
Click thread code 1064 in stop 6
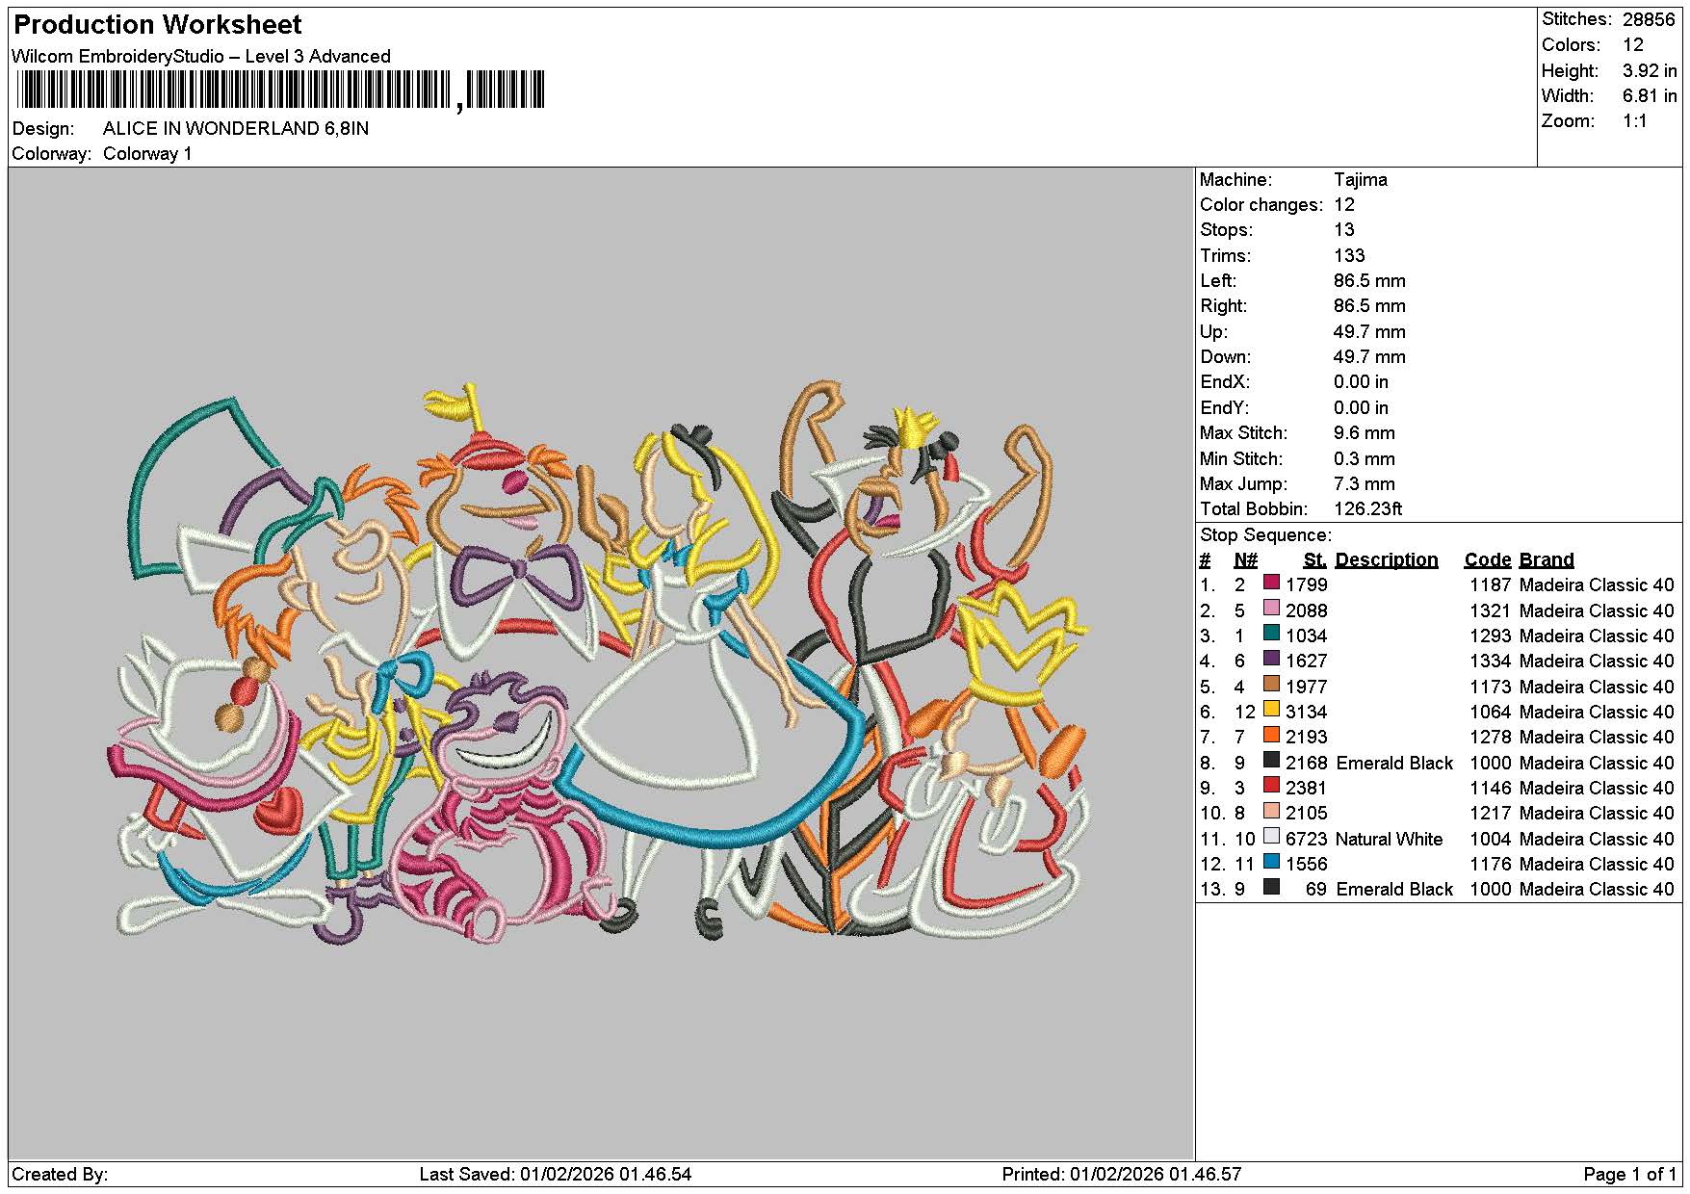1491,712
